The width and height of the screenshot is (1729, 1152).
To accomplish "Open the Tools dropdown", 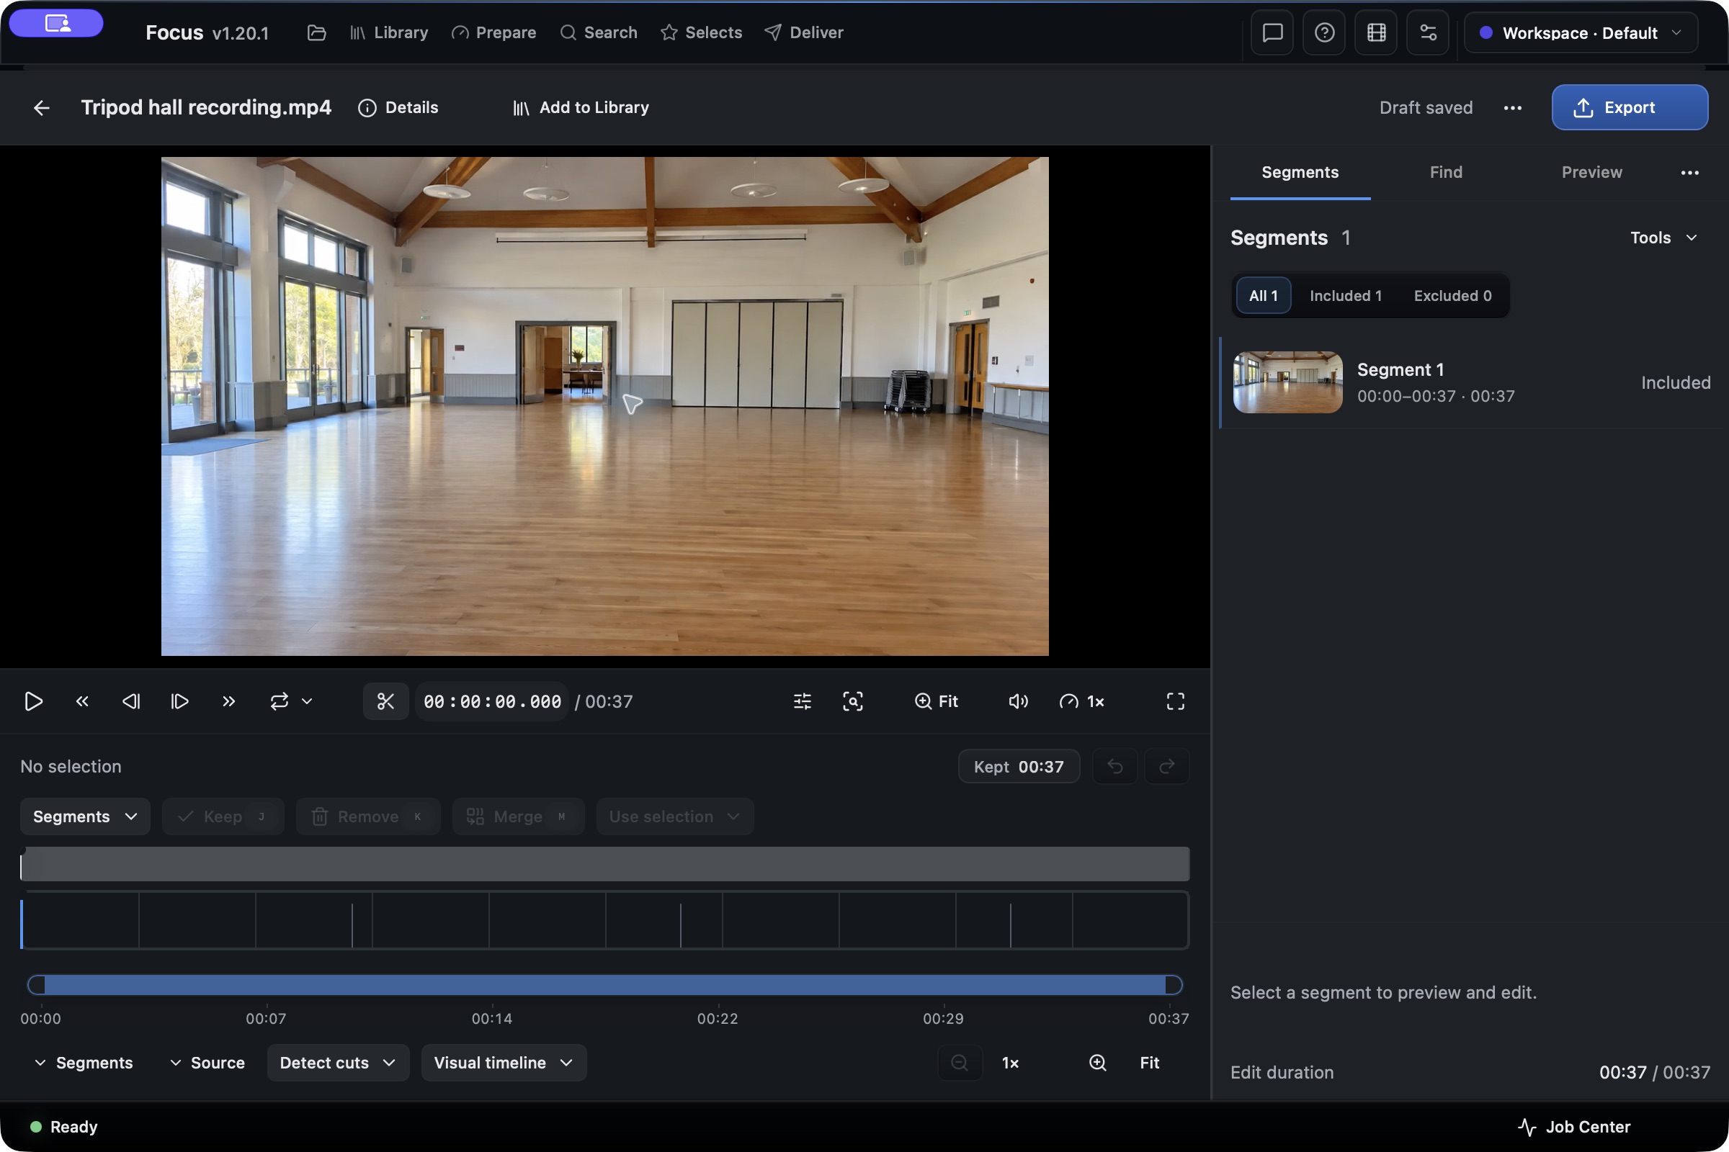I will click(x=1664, y=238).
